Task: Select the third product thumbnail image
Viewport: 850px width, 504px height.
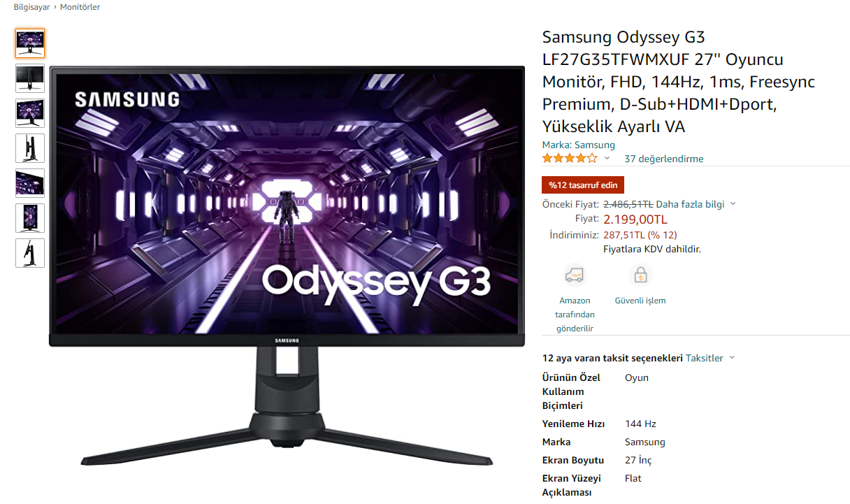Action: click(x=30, y=113)
